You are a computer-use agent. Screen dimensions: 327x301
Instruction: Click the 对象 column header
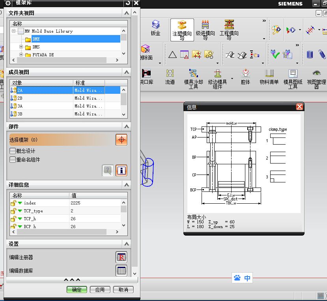[41, 83]
